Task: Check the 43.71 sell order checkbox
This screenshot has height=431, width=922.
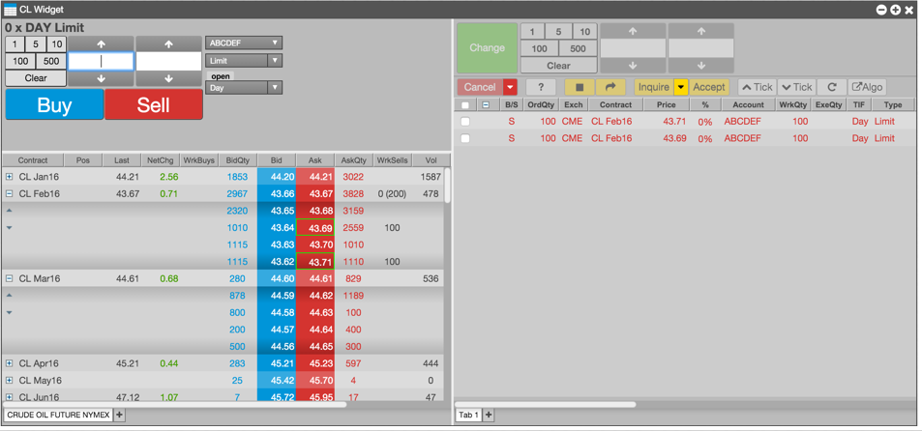Action: pyautogui.click(x=465, y=122)
